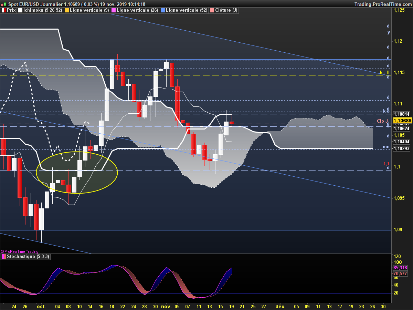
Task: Click the red 1,1 horizontal line label
Action: (386, 164)
